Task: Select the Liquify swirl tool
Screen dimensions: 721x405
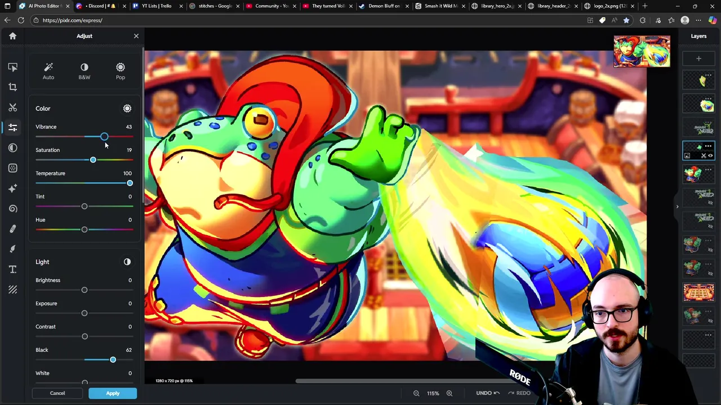Action: point(12,209)
